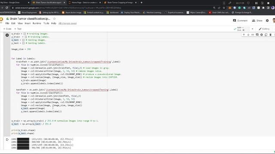Open the Insert menu
Screen dimensions: 275x154
(x=27, y=23)
